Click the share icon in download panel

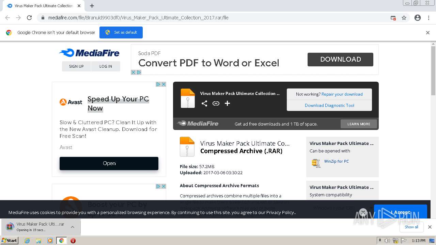click(204, 103)
